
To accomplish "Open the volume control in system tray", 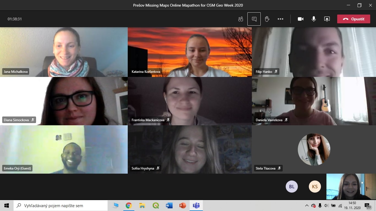I will point(327,206).
